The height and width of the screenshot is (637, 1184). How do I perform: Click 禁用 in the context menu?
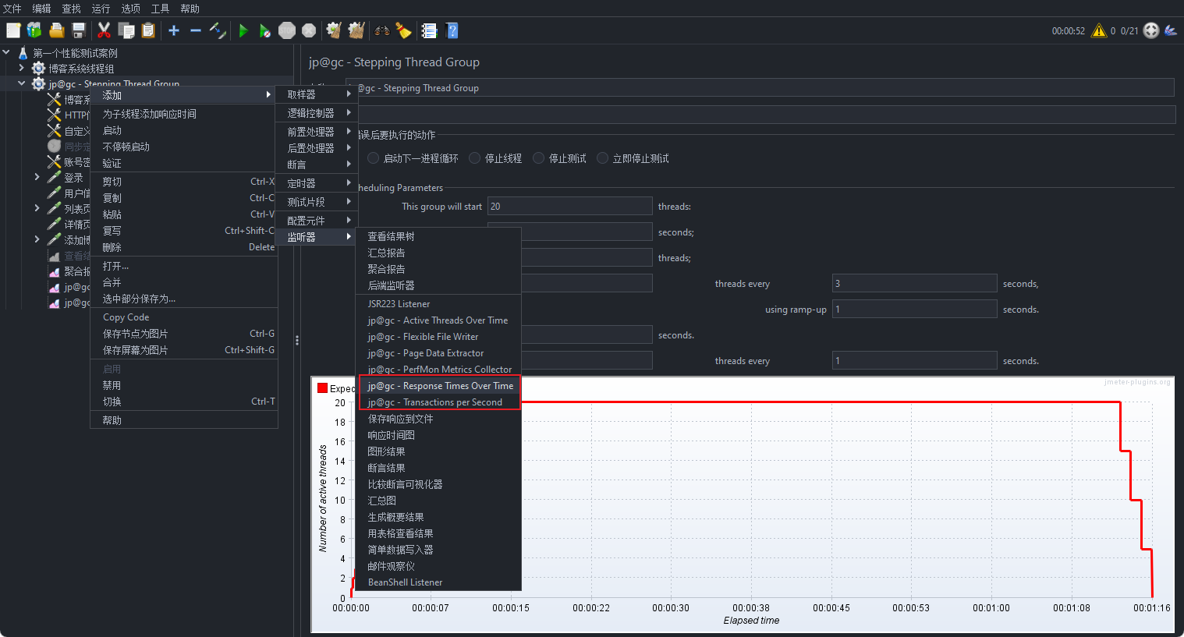[184, 385]
